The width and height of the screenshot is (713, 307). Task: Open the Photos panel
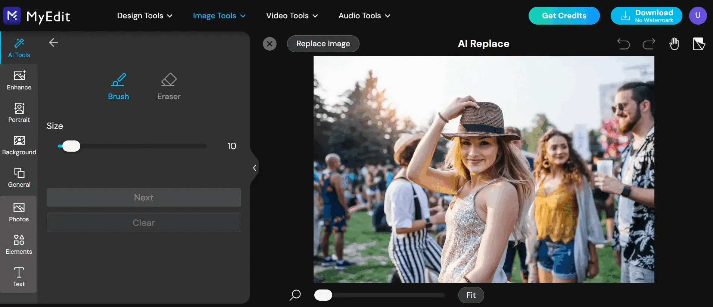(x=19, y=212)
